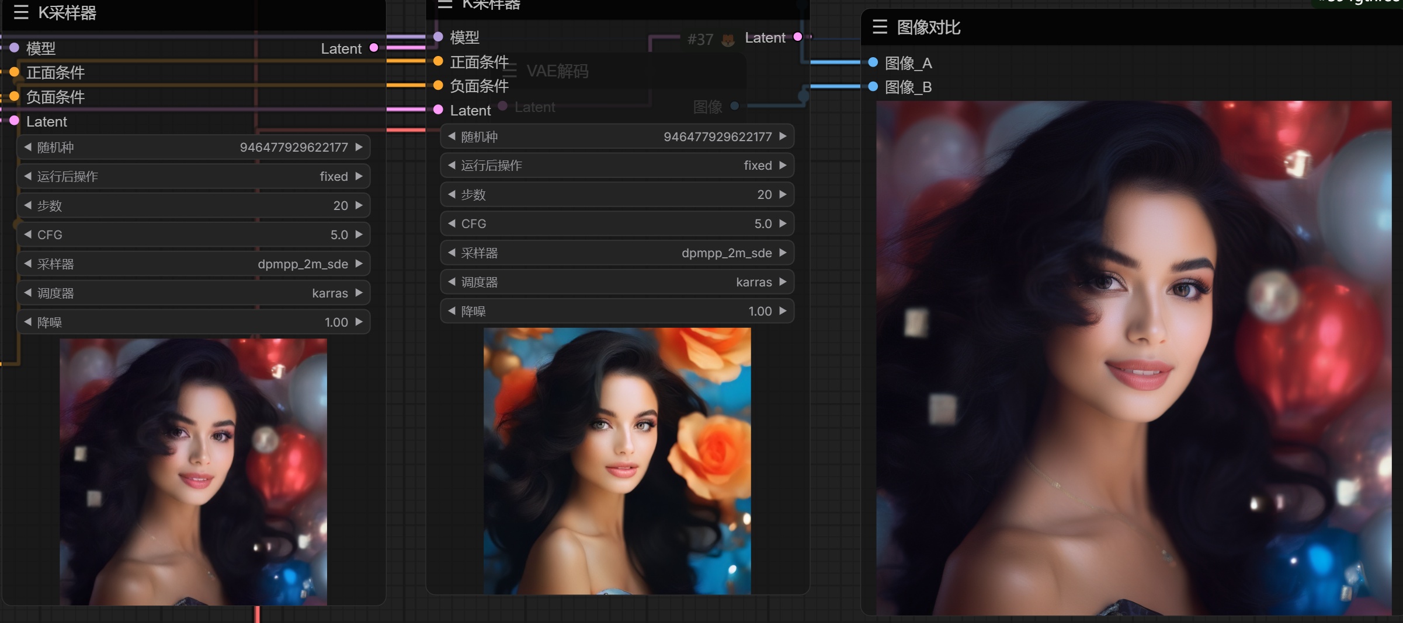1403x623 pixels.
Task: Increase CFG with right arrow, left K采样器
Action: [x=359, y=235]
